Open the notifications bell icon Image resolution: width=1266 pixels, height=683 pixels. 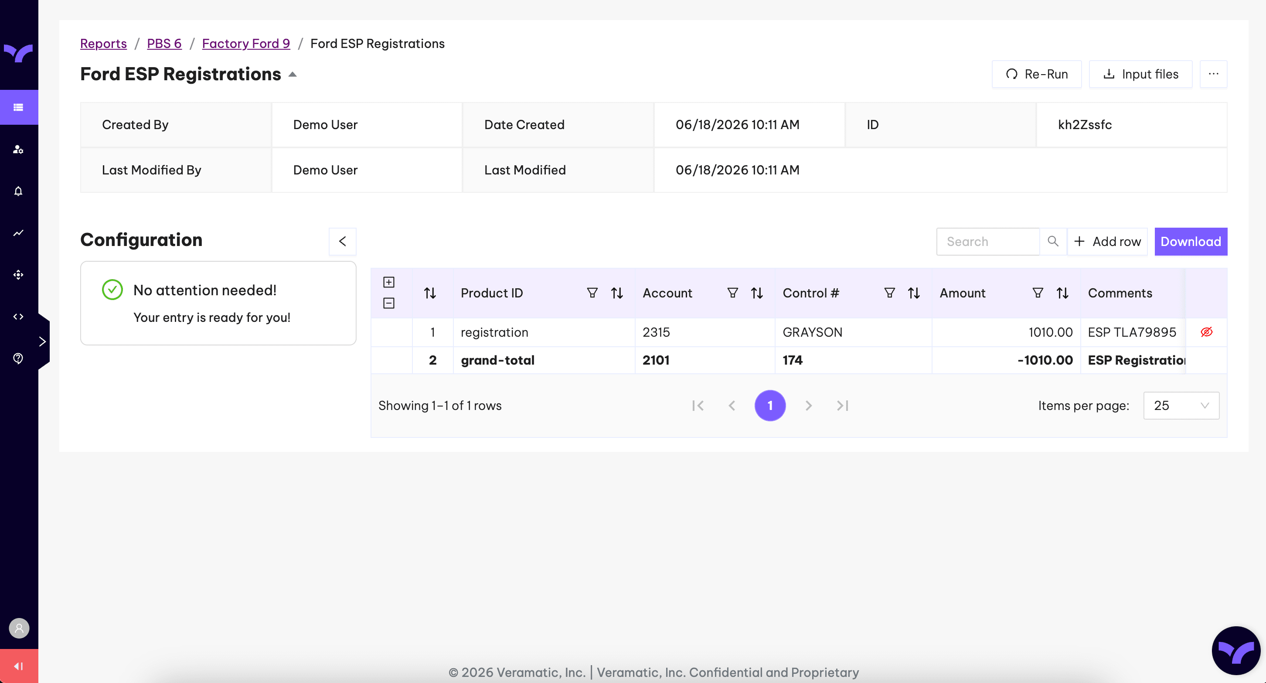pyautogui.click(x=18, y=191)
